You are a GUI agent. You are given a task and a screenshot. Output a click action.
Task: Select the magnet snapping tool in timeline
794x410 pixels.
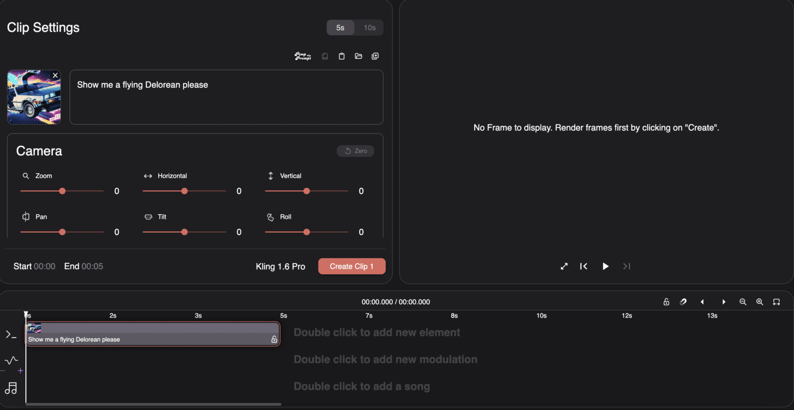pyautogui.click(x=683, y=301)
